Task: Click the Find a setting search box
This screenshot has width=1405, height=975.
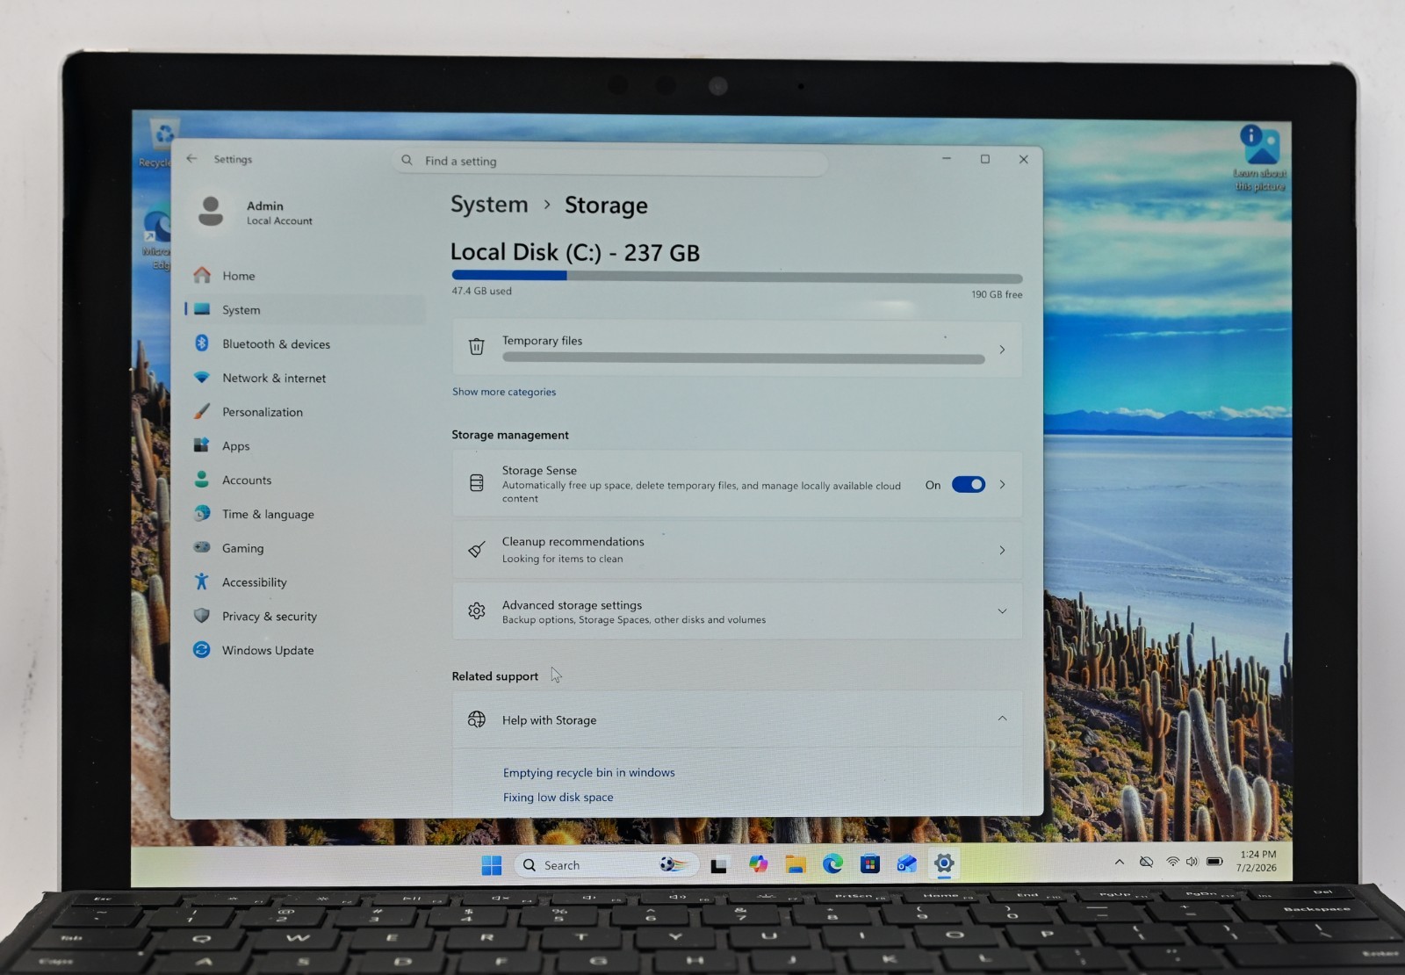Action: tap(610, 161)
